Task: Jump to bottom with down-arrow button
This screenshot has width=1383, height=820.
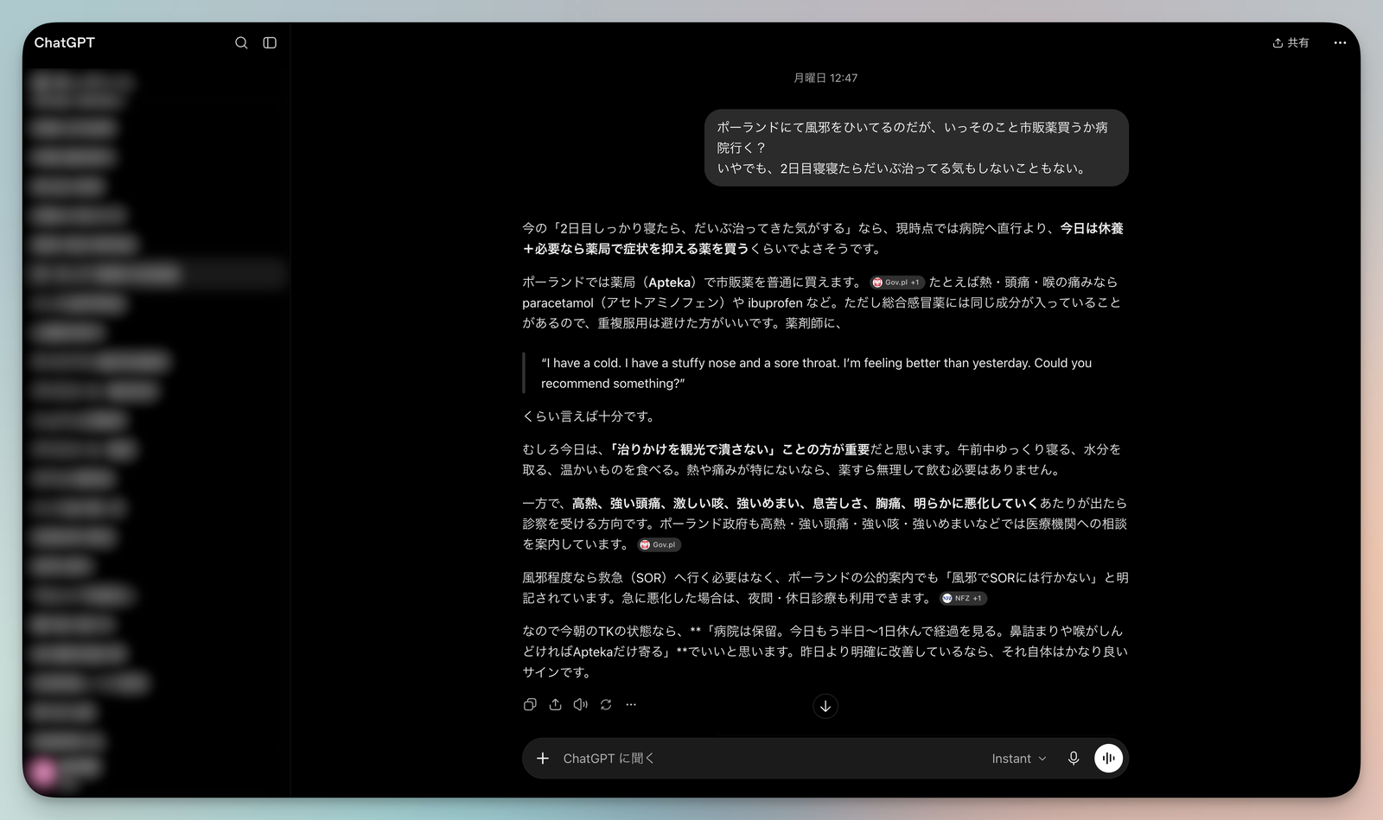Action: click(825, 706)
